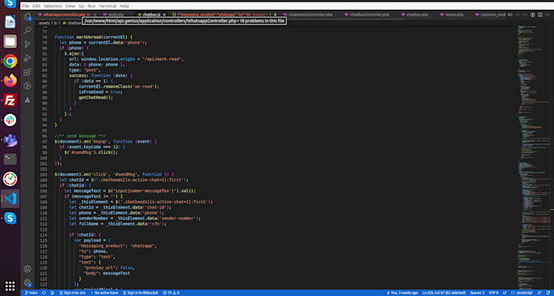This screenshot has height=296, width=554.
Task: Click the assets breadcrumb segment
Action: click(44, 23)
